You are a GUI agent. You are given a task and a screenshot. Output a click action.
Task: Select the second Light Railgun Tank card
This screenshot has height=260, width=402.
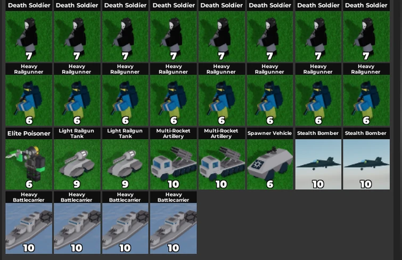click(125, 159)
